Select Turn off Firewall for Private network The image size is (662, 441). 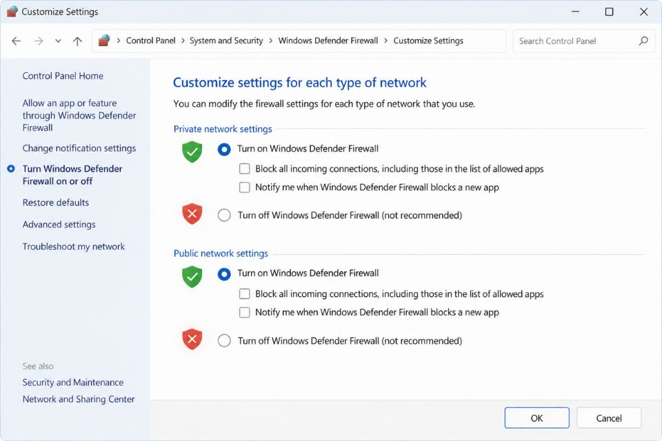coord(224,215)
